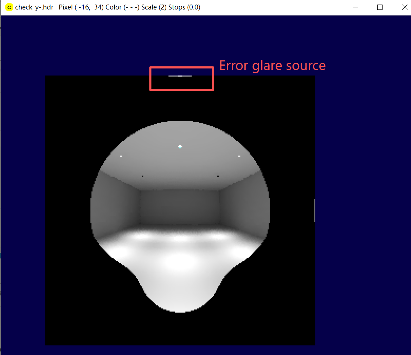Click the red "Error glare source" label
Screen dimensions: 411x355
tap(272, 66)
